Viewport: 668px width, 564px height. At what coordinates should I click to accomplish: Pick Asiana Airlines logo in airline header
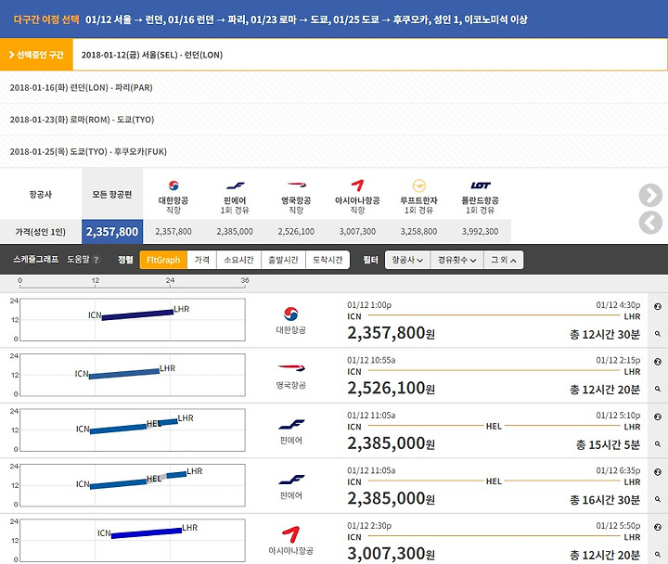pos(357,186)
